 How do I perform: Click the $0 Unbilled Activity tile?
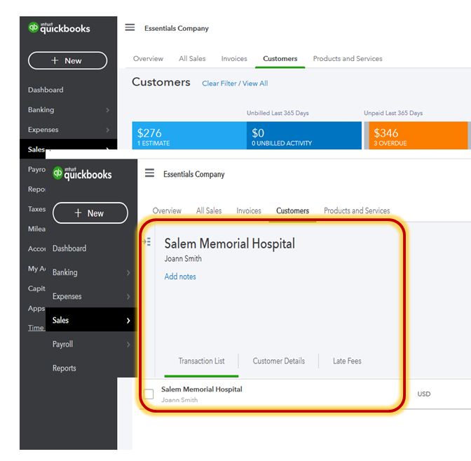tap(304, 135)
